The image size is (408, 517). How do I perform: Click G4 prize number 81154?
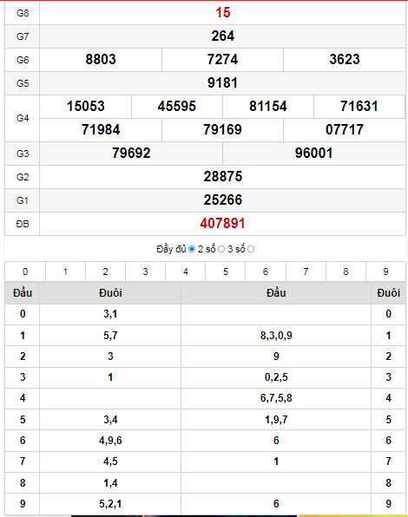point(268,107)
